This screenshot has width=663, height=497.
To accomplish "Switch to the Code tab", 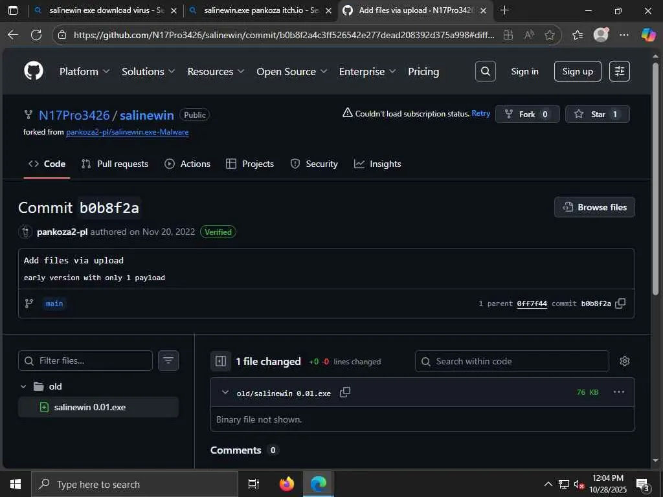I will 47,164.
